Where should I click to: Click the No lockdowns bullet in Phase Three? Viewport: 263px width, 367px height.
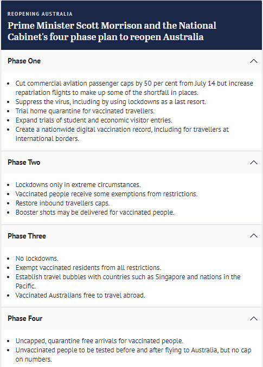point(37,259)
